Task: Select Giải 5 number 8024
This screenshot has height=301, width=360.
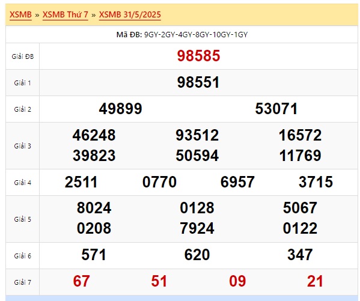Action: pos(94,208)
